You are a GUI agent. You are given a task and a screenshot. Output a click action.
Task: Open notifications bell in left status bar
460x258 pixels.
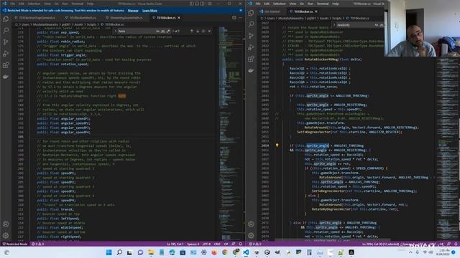[240, 244]
